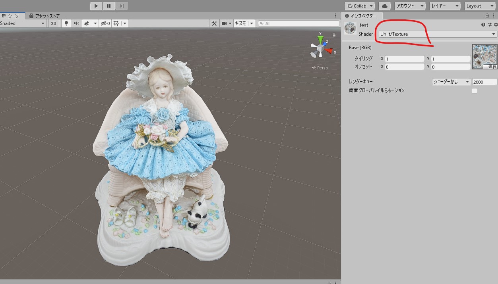Click the Collab button
Screen dimensions: 498x284
tap(359, 6)
